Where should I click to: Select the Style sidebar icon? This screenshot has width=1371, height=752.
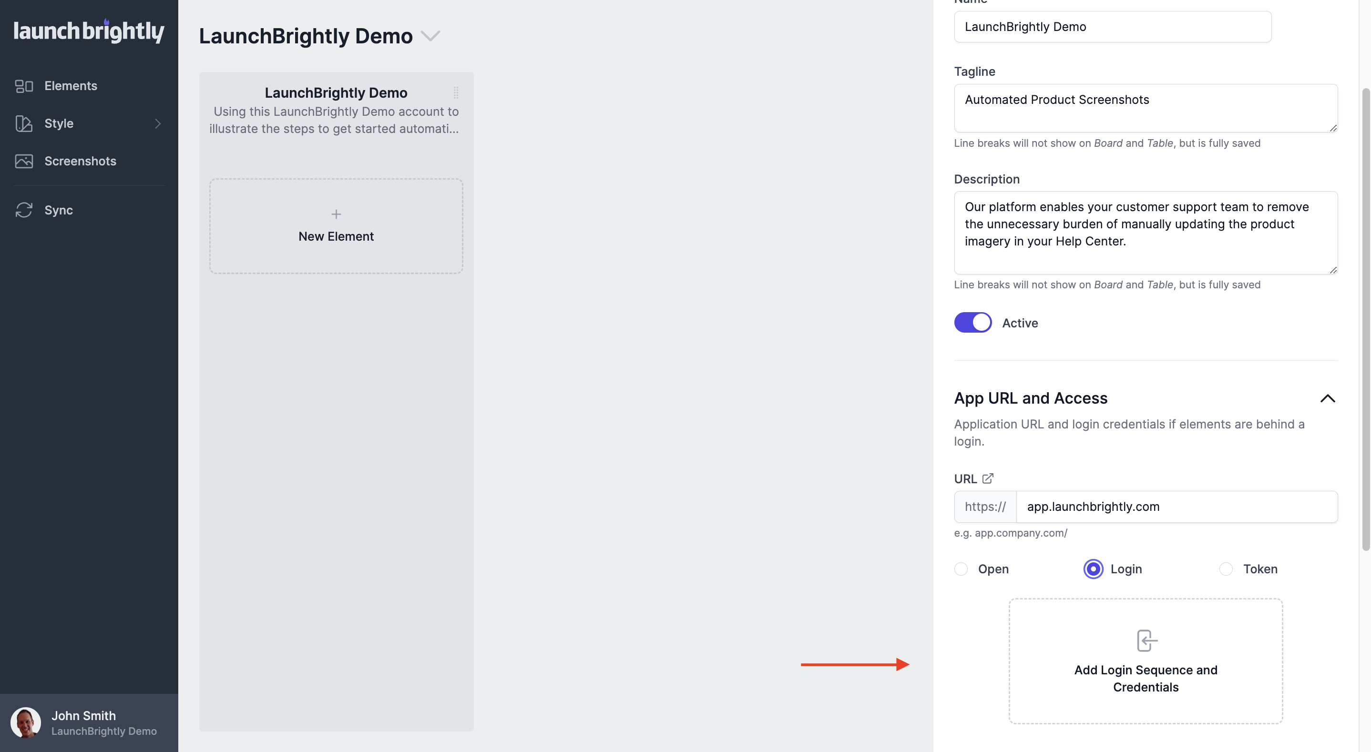(x=24, y=123)
